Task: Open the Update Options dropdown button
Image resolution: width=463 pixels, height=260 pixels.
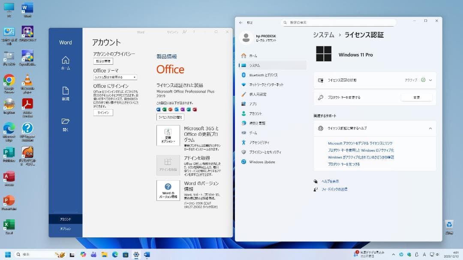Action: pyautogui.click(x=168, y=135)
